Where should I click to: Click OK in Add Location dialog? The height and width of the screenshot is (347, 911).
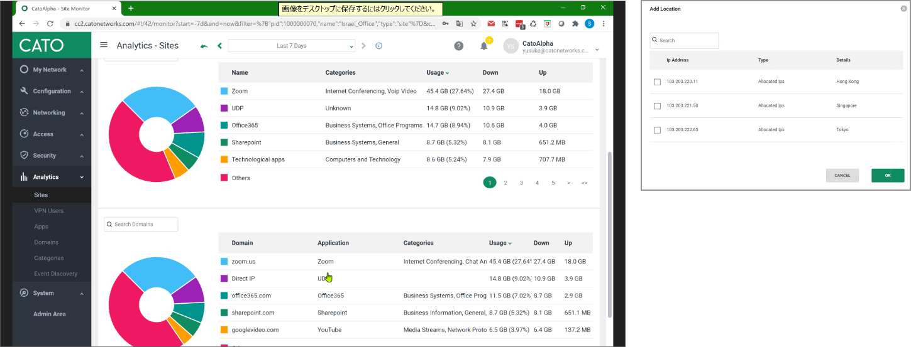click(x=888, y=176)
